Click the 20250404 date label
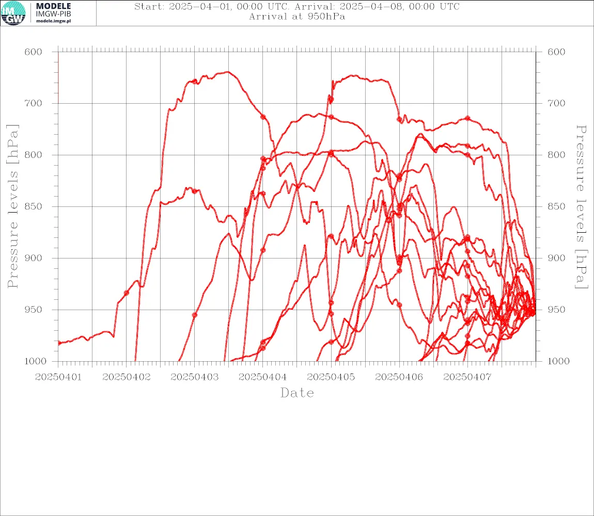 [x=262, y=377]
